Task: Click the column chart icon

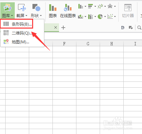Action: 81,6
